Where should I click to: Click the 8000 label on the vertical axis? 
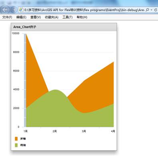(x=16, y=52)
